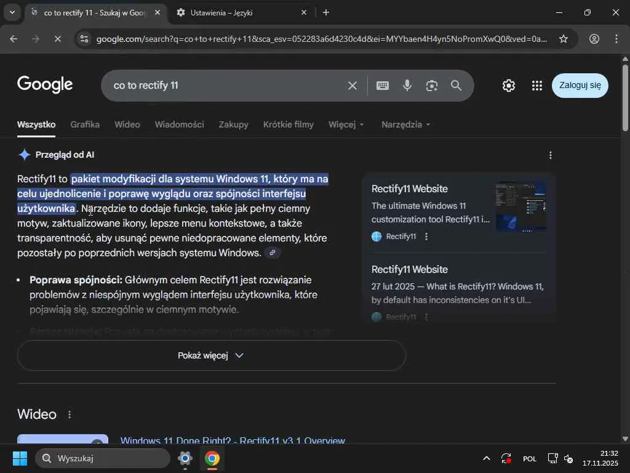
Task: Open the Google apps grid
Action: point(537,85)
